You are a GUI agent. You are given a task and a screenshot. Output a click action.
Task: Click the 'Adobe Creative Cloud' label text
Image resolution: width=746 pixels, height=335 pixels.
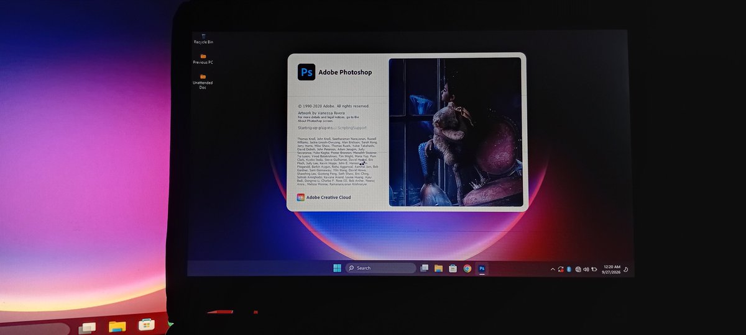point(329,197)
